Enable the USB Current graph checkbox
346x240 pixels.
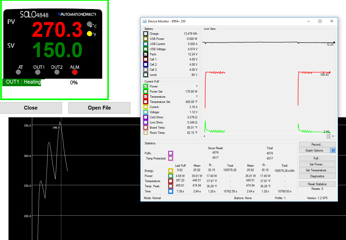tap(146, 44)
